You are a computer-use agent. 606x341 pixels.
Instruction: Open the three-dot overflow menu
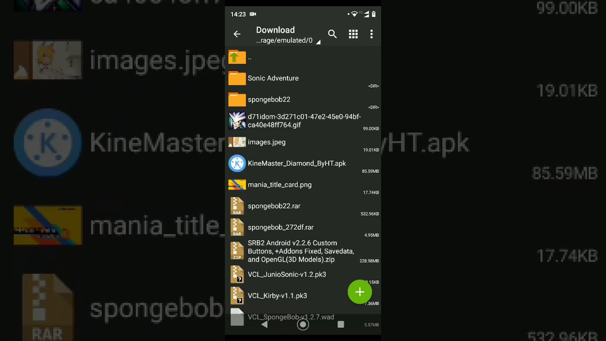(x=372, y=34)
